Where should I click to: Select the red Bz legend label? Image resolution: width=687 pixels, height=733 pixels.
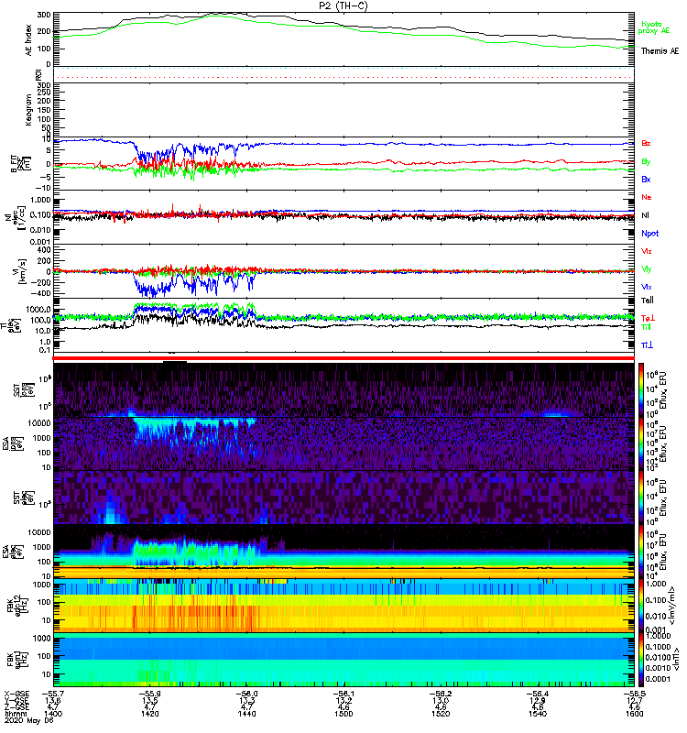tap(646, 143)
